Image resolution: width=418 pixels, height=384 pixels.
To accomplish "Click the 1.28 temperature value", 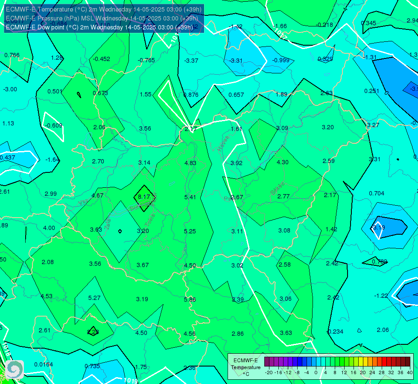I will pyautogui.click(x=57, y=58).
